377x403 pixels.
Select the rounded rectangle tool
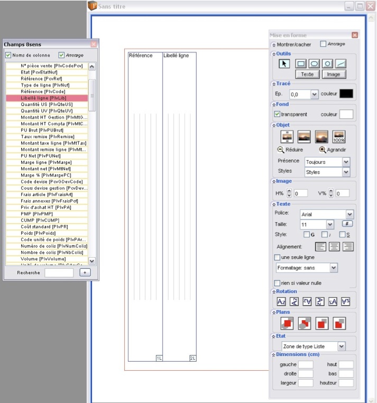point(314,63)
